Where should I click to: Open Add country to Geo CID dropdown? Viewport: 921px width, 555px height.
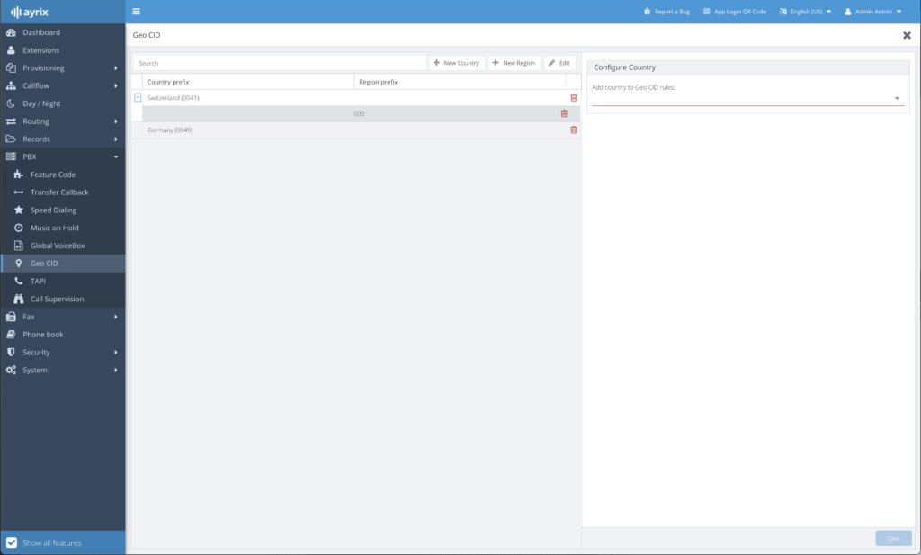[747, 99]
